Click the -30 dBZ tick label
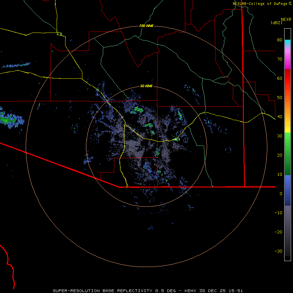 click(x=278, y=251)
